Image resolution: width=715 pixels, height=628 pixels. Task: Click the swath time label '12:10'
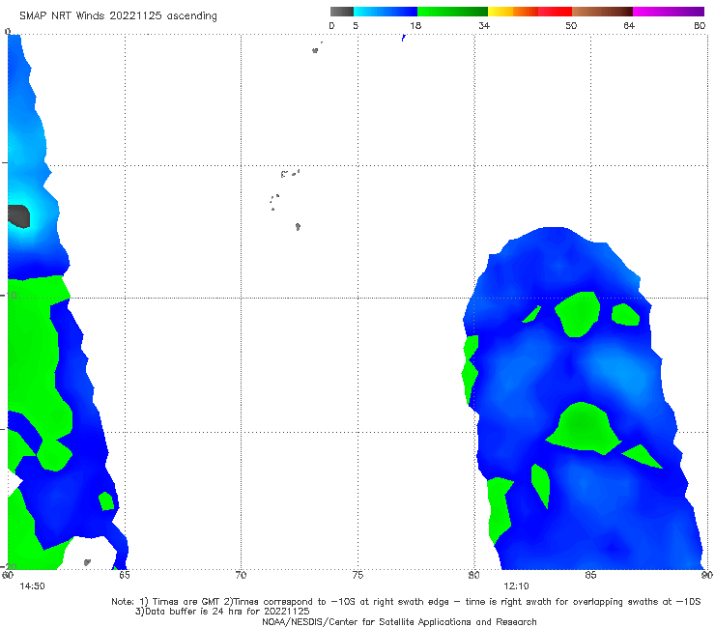pos(516,586)
